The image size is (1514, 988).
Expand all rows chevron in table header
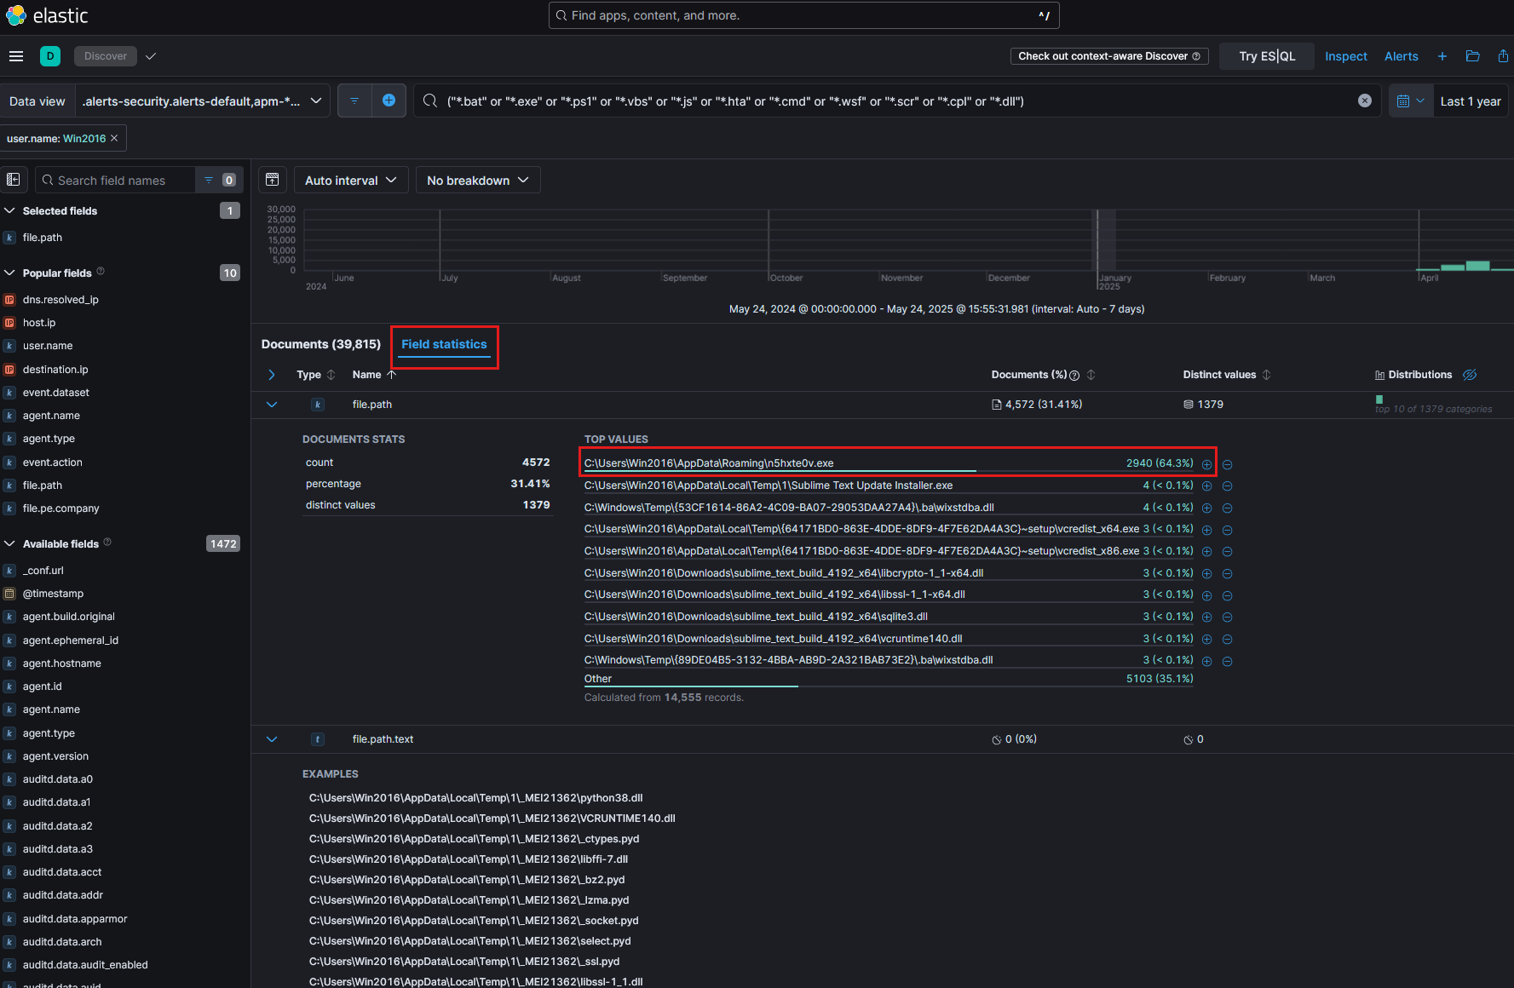pos(272,375)
